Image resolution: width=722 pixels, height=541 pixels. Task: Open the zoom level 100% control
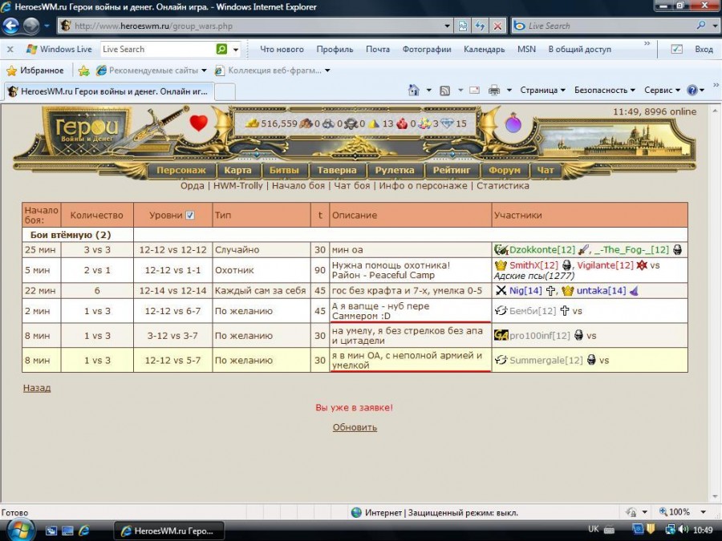[678, 512]
